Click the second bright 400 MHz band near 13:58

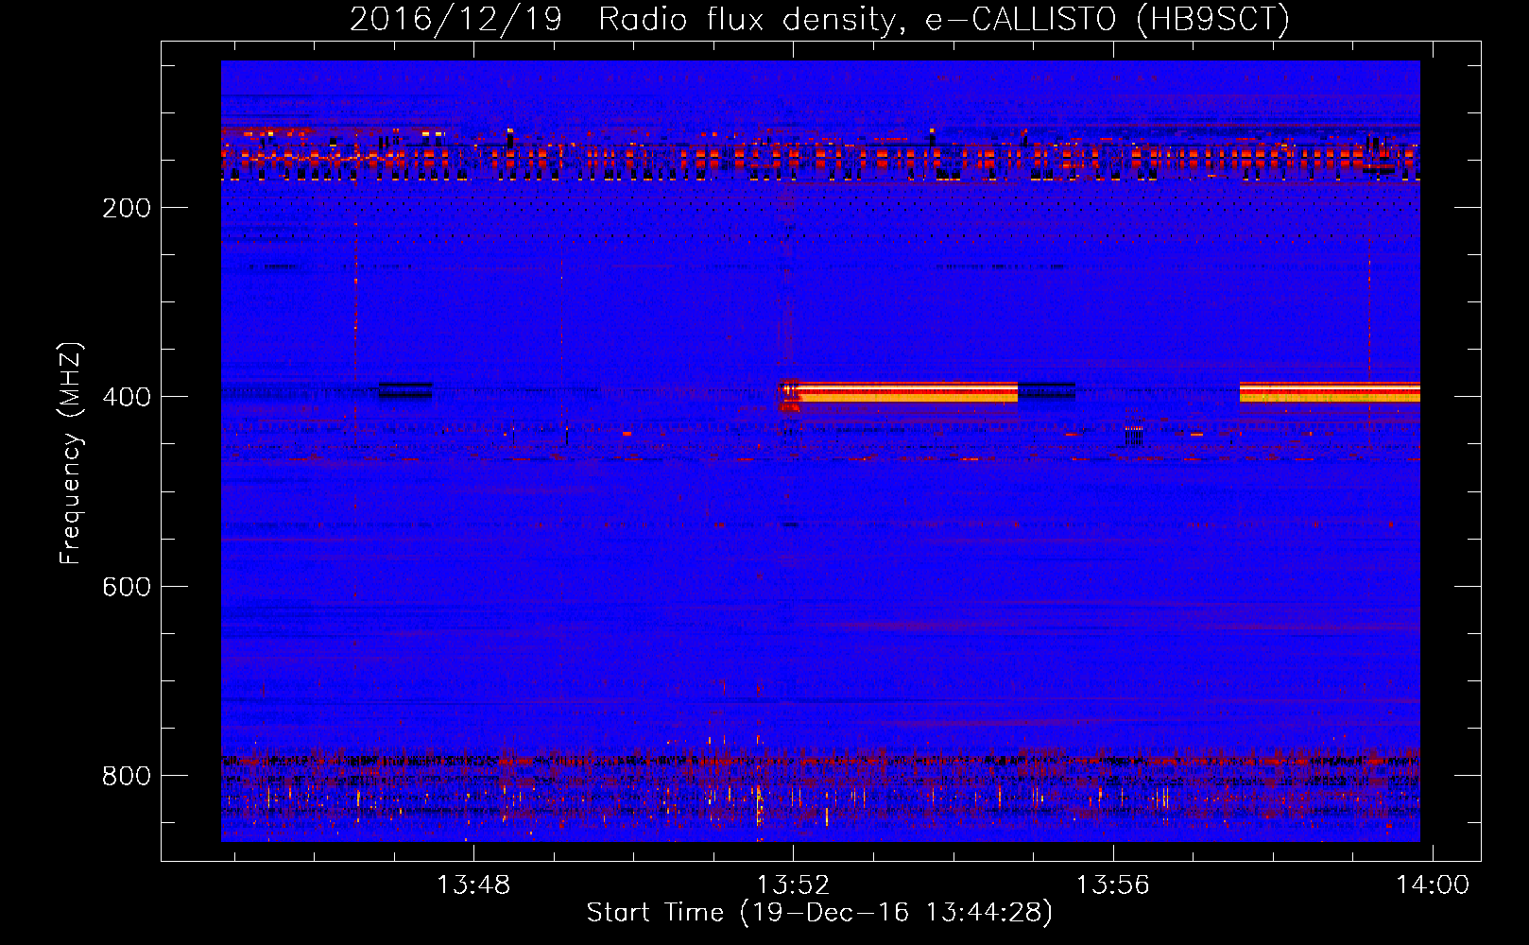1330,392
